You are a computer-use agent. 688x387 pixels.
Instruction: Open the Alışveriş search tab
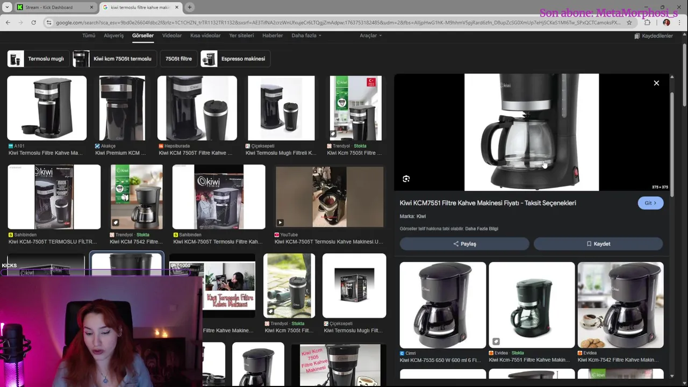point(113,35)
